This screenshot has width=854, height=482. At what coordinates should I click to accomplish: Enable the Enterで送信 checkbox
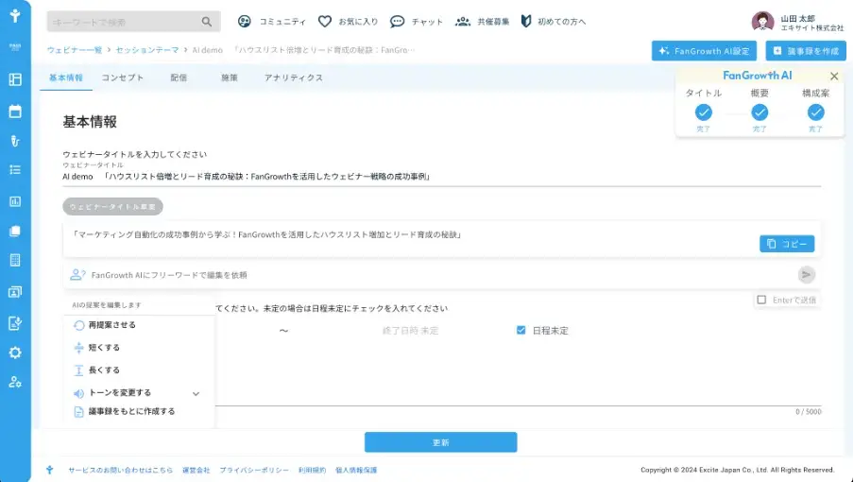(x=761, y=300)
